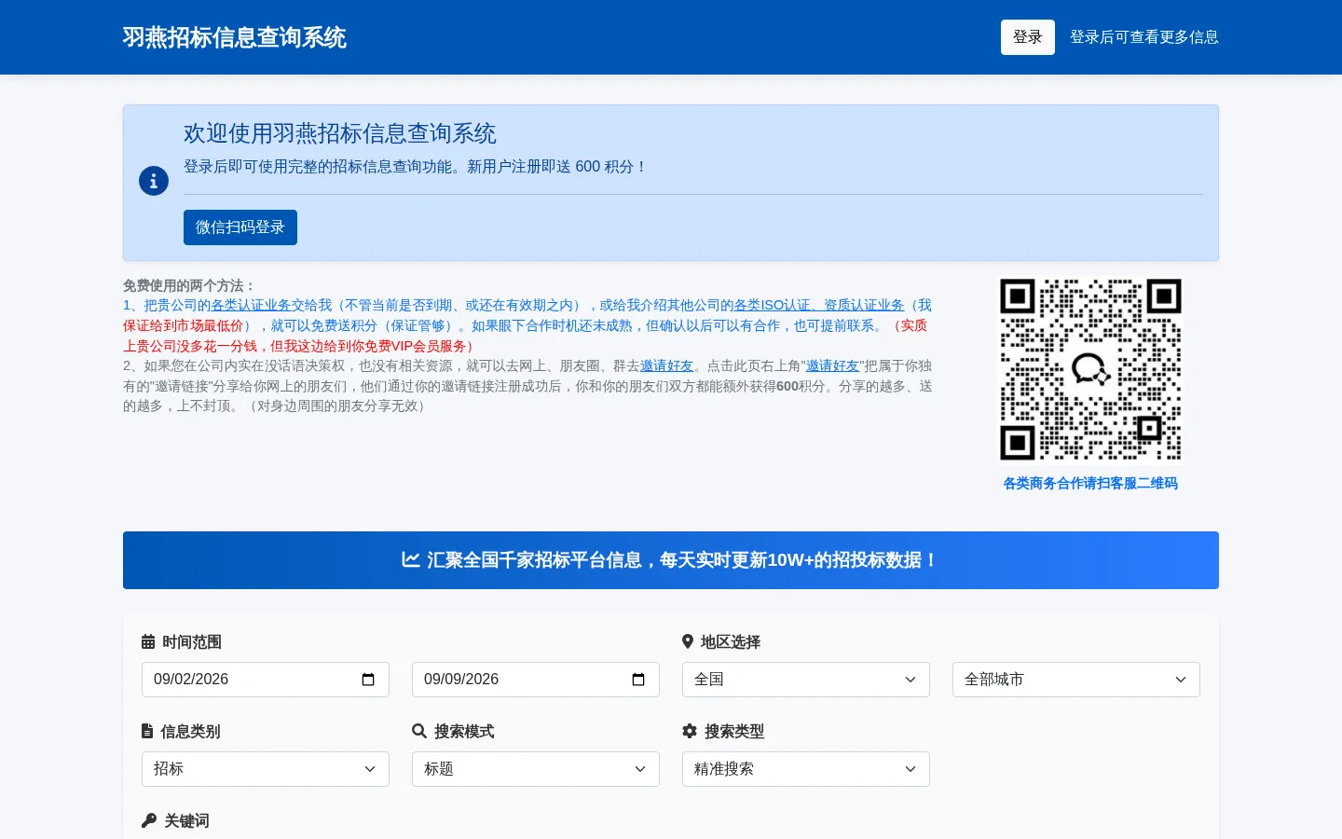
Task: Open the date picker icon for 09/09/2026
Action: tap(638, 680)
